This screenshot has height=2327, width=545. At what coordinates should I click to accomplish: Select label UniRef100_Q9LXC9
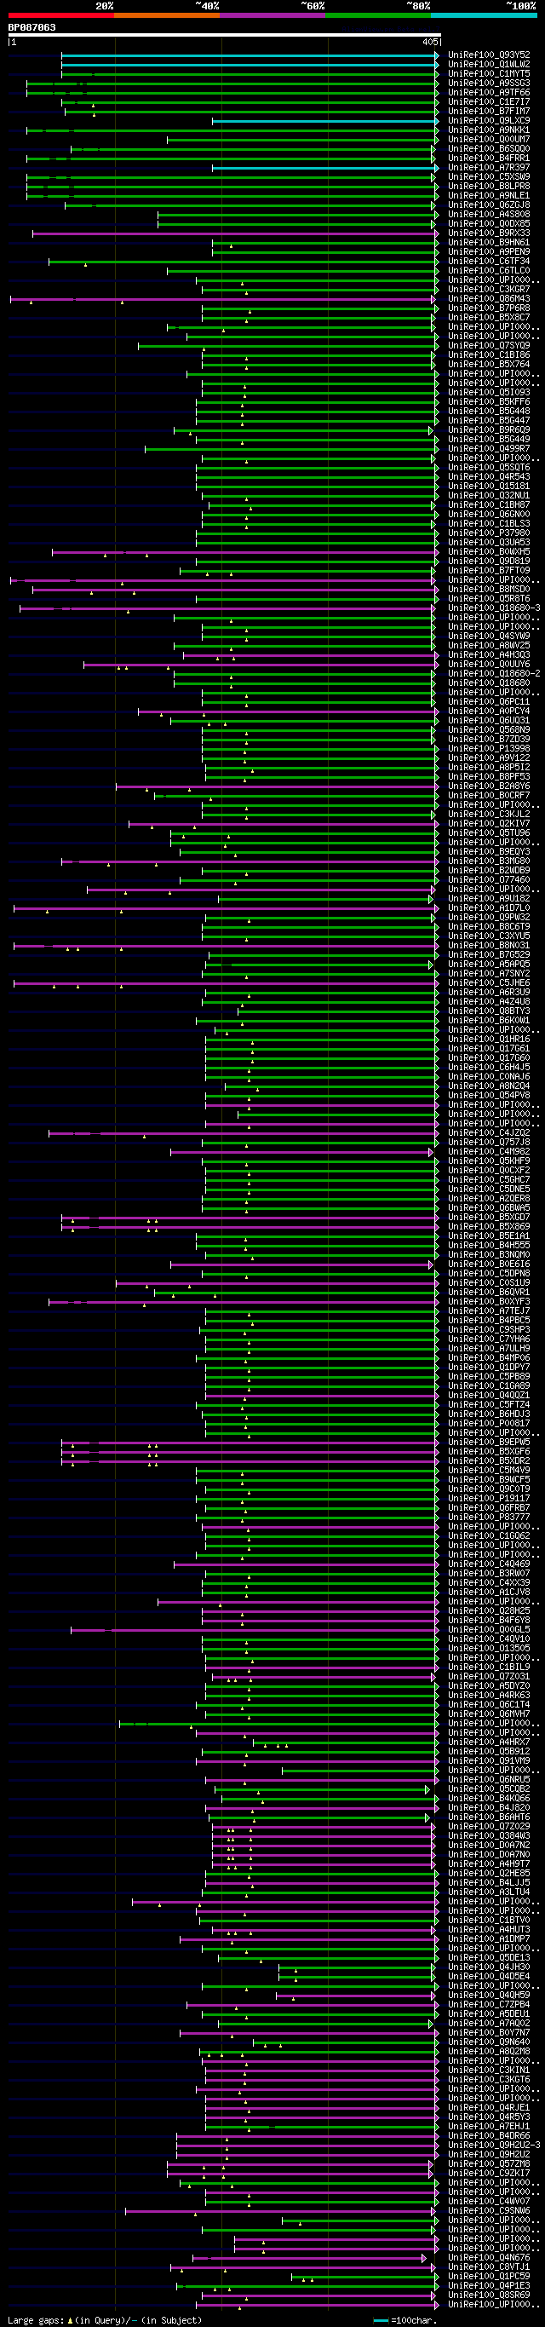[x=489, y=120]
